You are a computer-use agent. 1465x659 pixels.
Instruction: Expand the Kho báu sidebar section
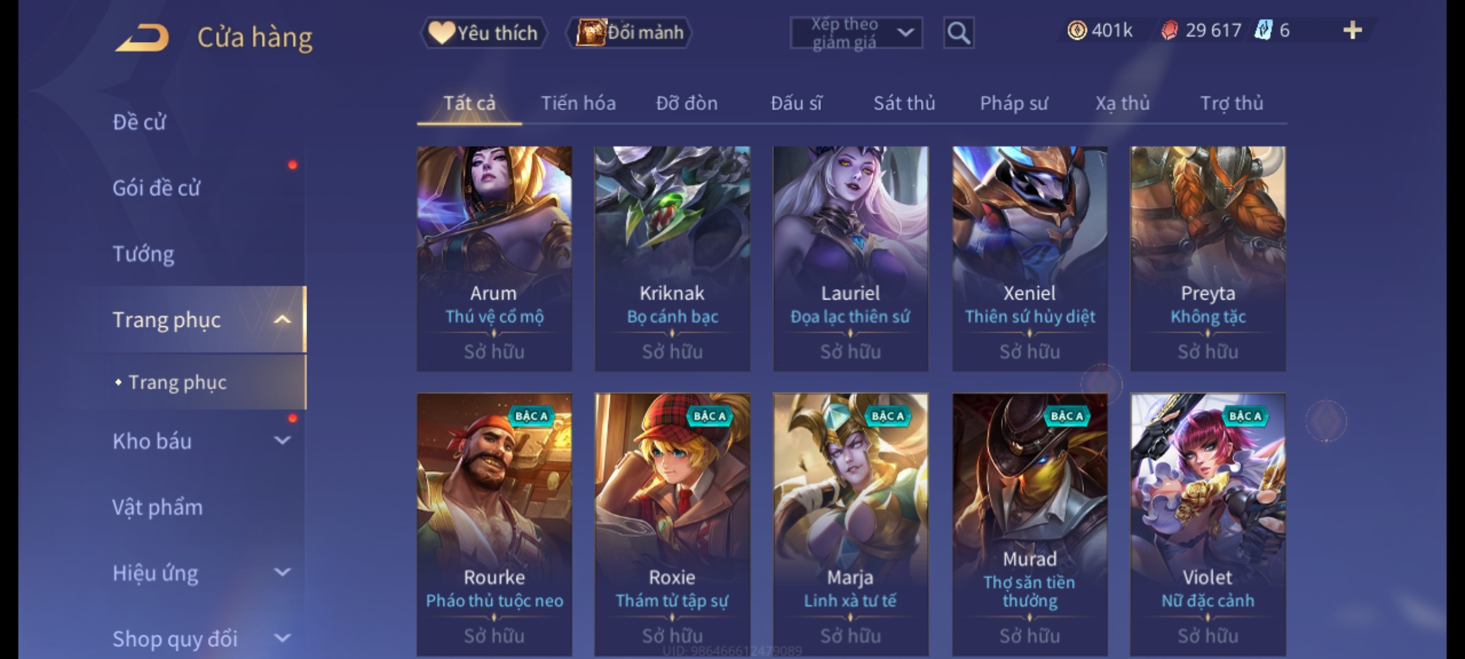282,441
